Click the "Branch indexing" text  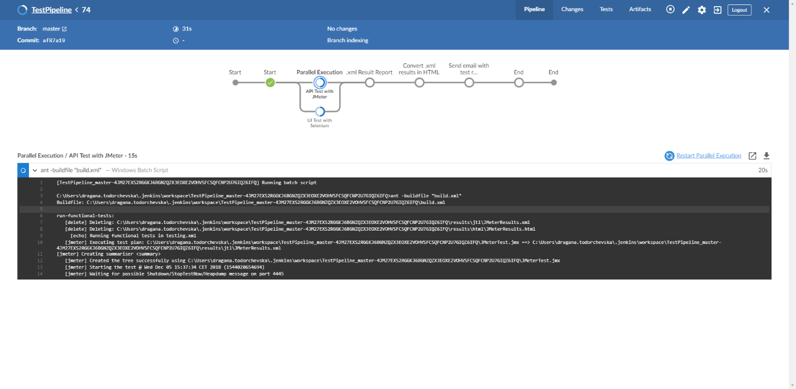347,41
